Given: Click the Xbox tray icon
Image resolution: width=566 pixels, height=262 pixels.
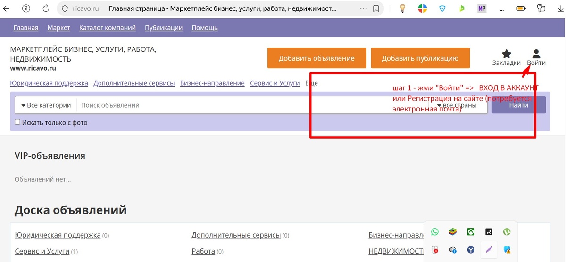Looking at the screenshot, I should (471, 232).
